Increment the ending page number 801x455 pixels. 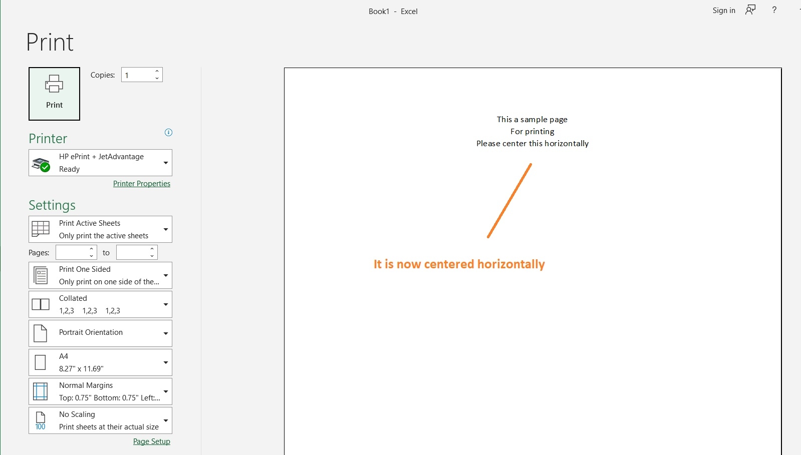152,249
